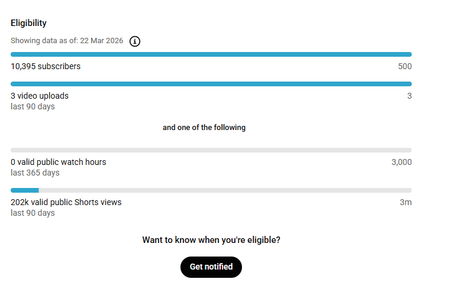Click the 3m Shorts views target

click(x=406, y=202)
